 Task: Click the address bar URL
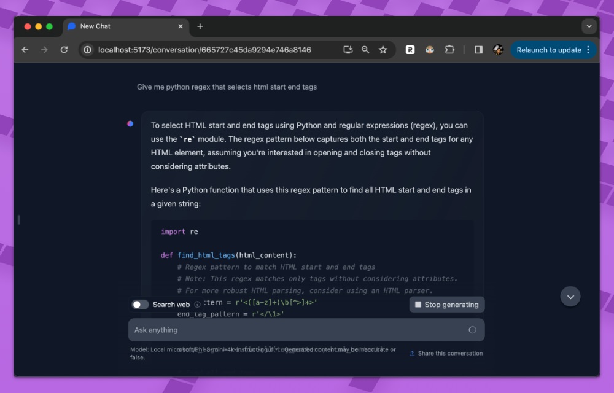point(204,50)
